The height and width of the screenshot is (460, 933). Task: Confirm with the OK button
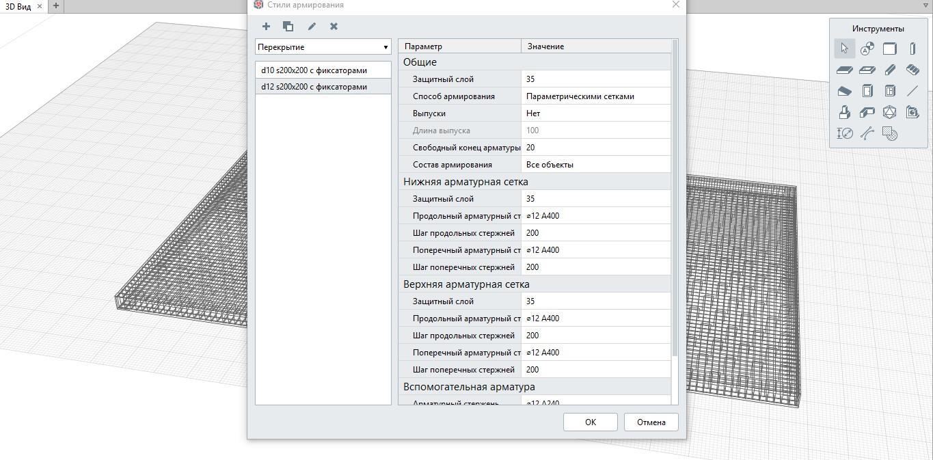tap(591, 422)
